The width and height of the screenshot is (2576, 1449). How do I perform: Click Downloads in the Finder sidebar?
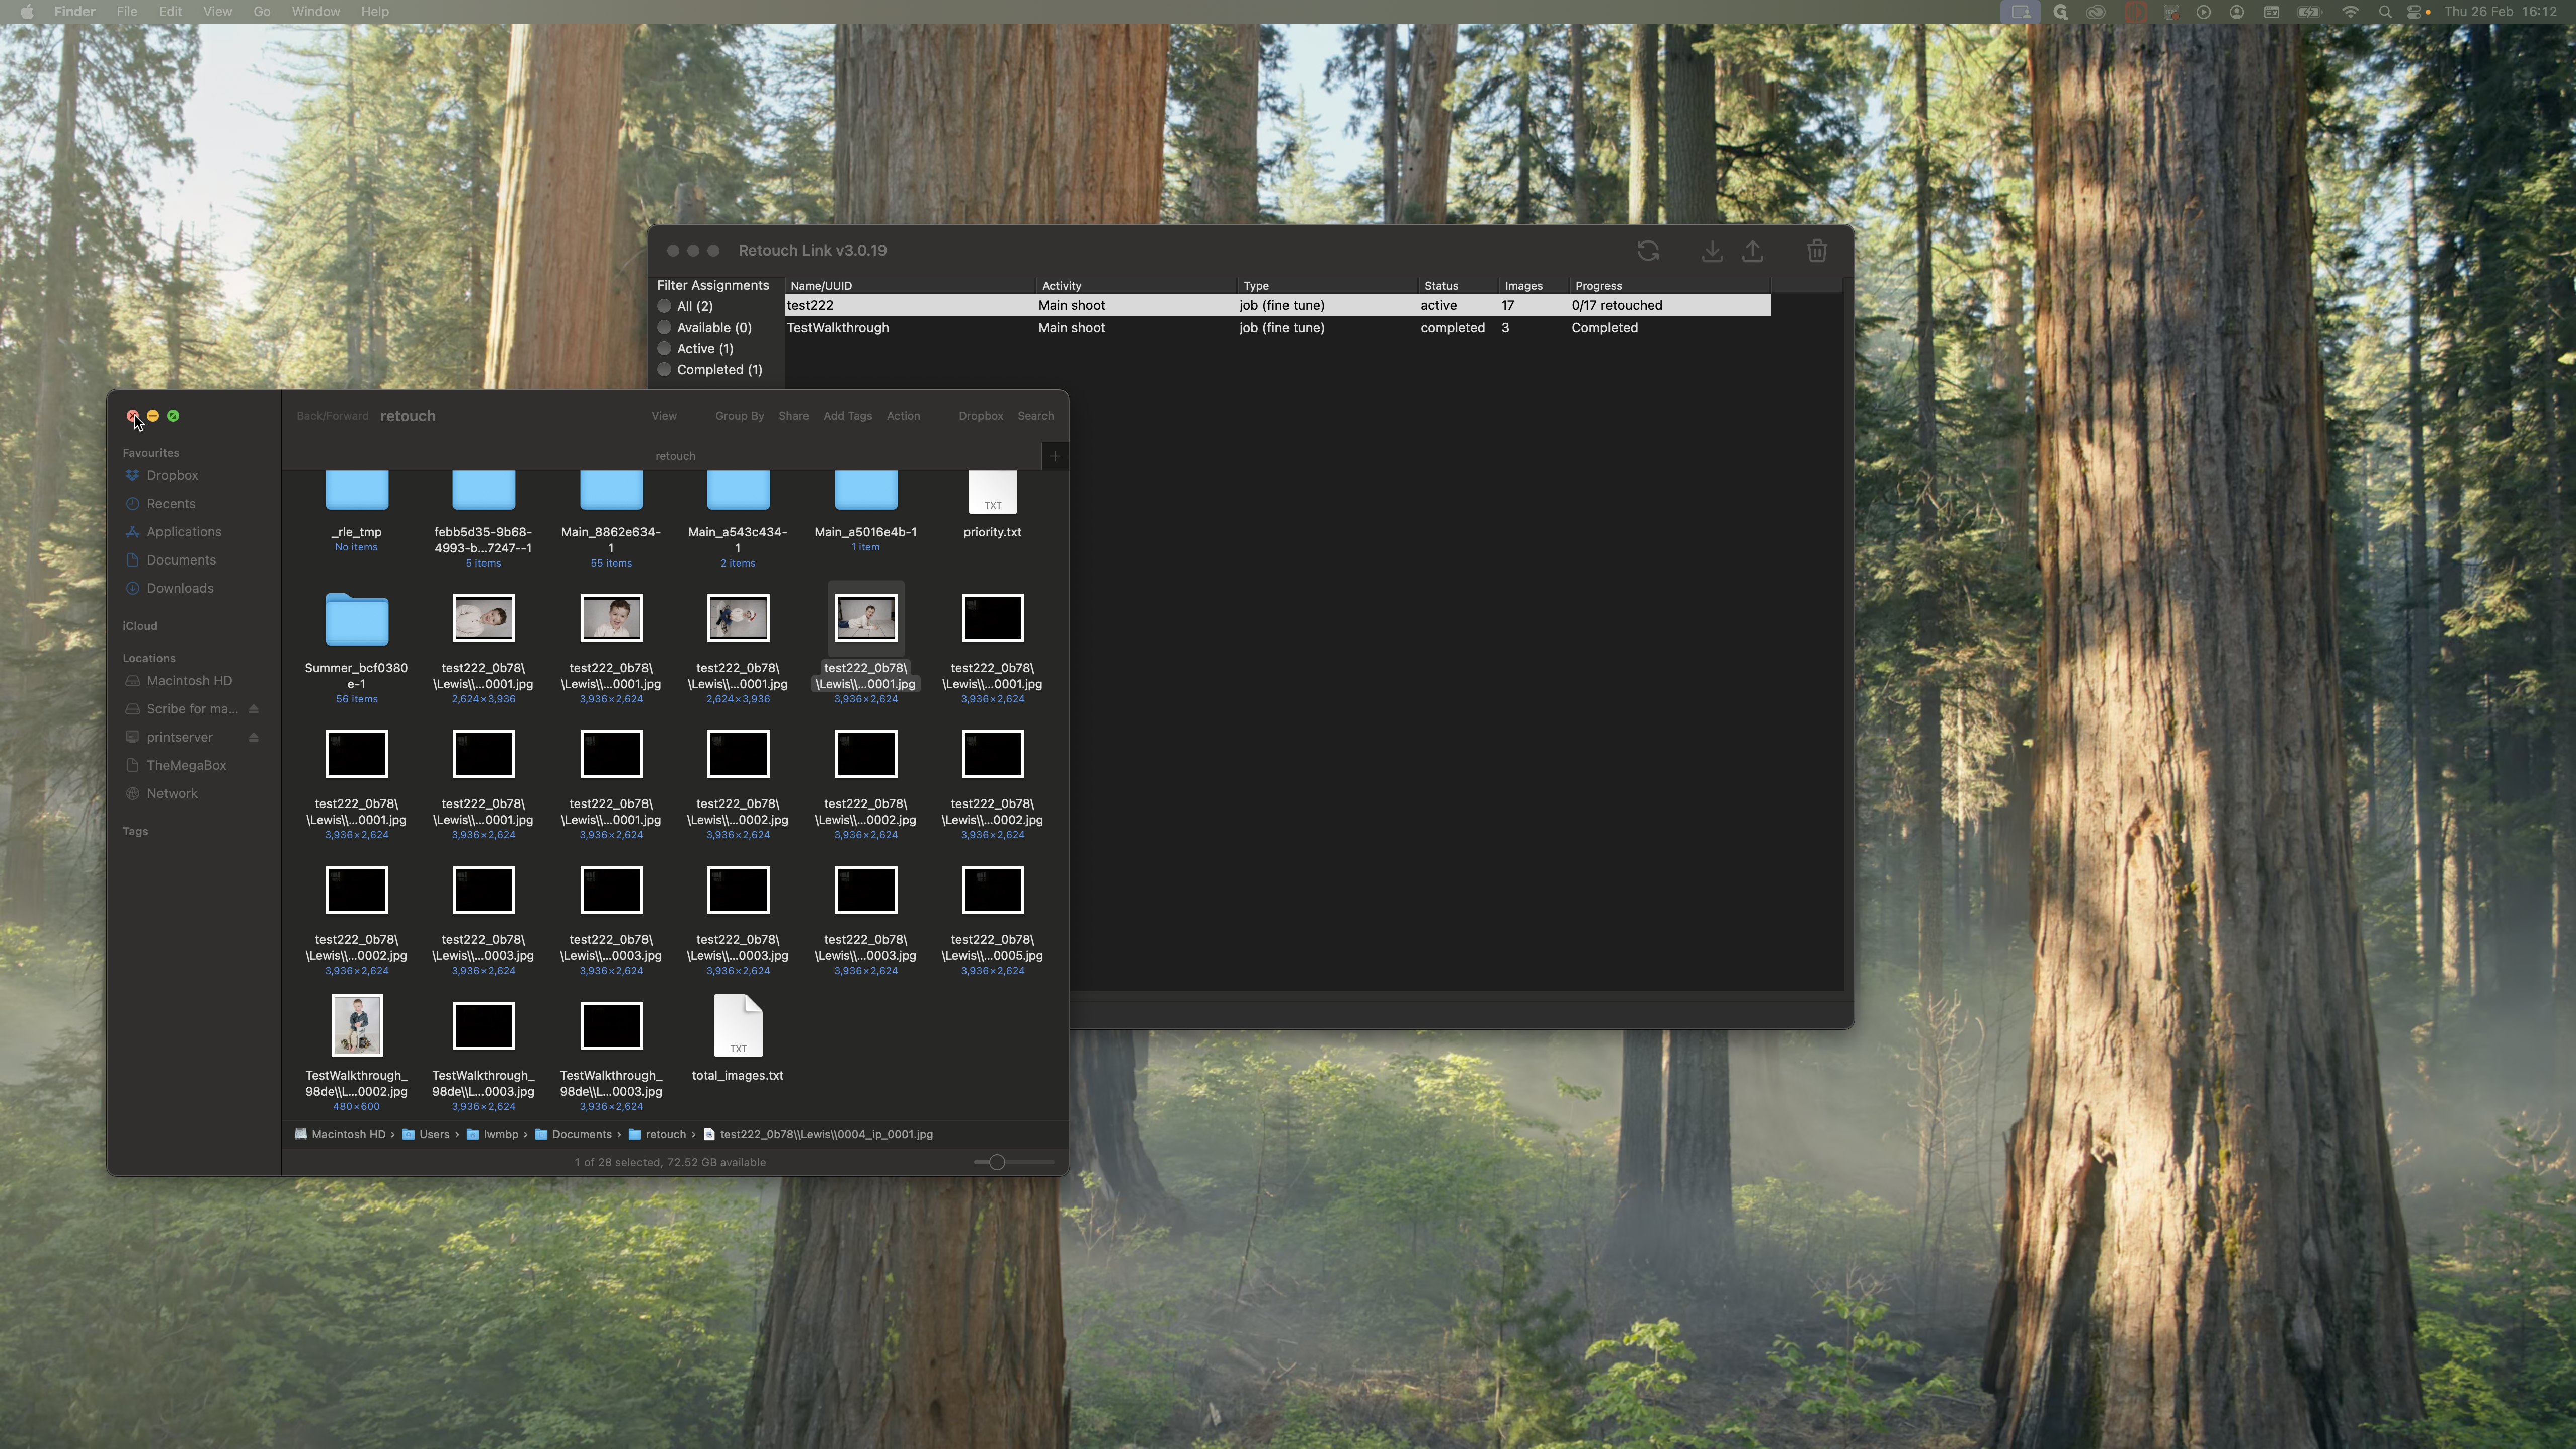tap(180, 588)
